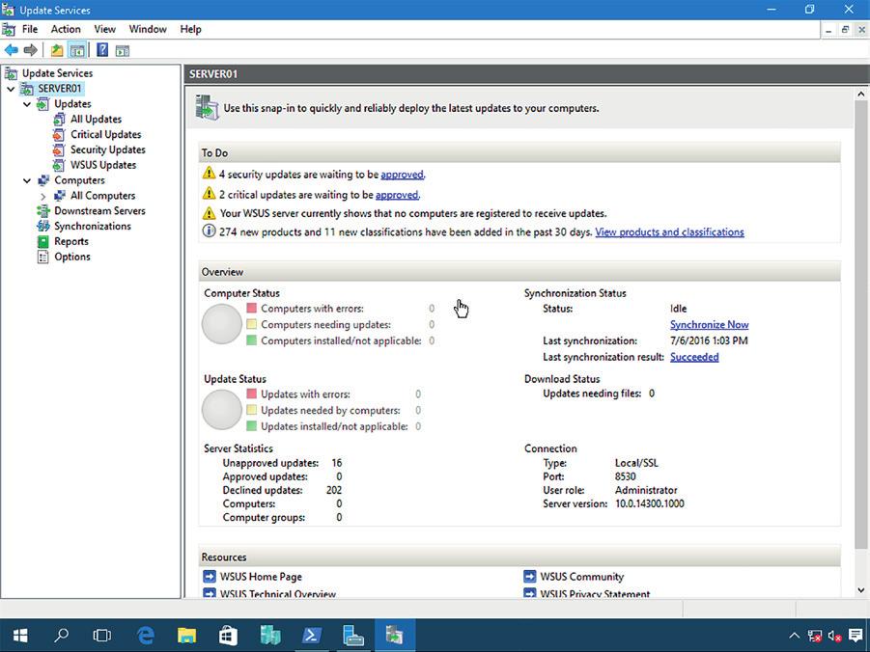This screenshot has width=870, height=652.
Task: Select the Synchronizations tree item label
Action: click(x=93, y=227)
